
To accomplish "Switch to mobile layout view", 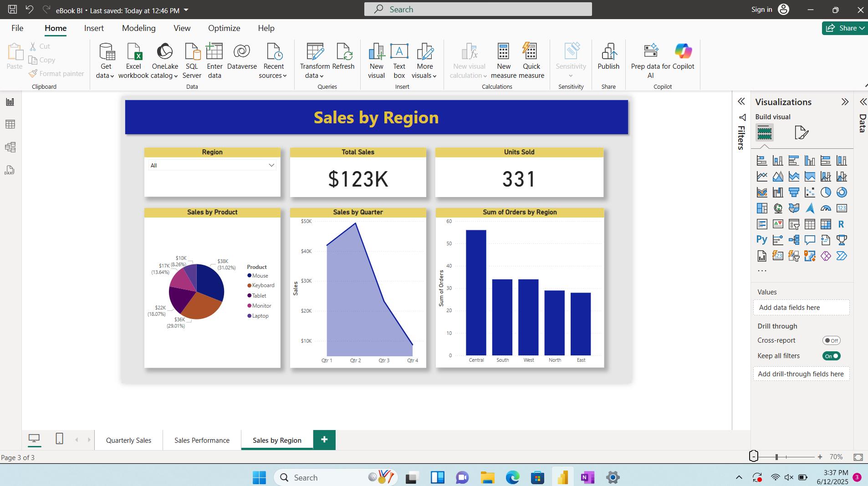I will (58, 439).
